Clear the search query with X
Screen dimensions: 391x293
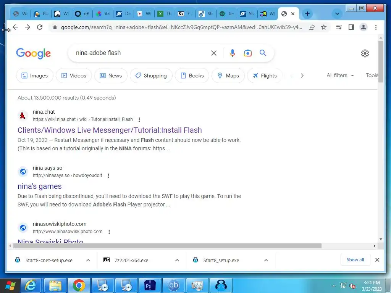click(x=214, y=53)
